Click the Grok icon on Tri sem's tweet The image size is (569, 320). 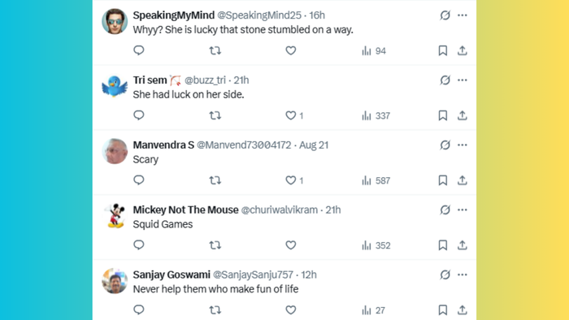point(445,80)
